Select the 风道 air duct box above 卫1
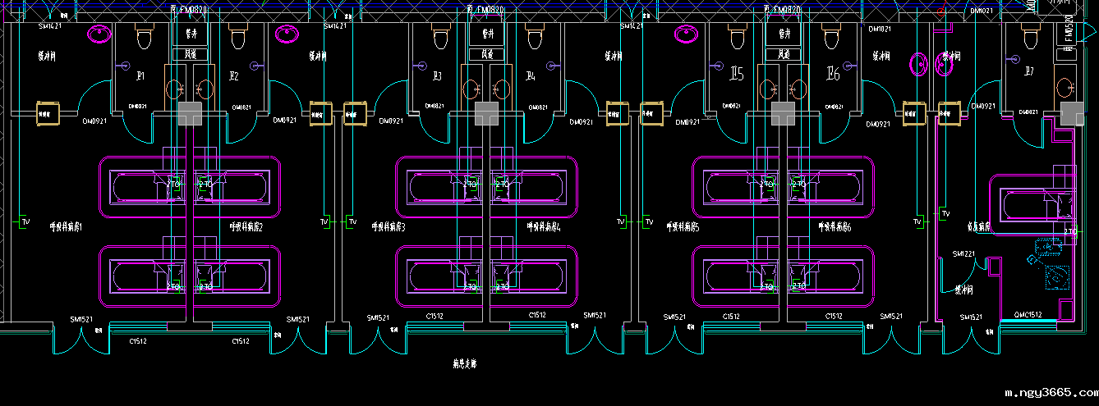 191,54
